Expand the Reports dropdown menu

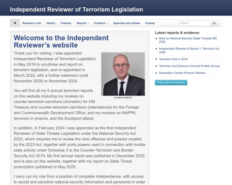(83, 23)
